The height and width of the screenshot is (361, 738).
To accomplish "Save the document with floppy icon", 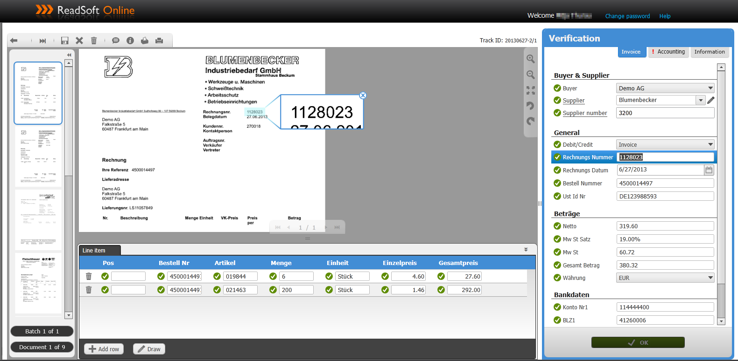I will pos(65,41).
